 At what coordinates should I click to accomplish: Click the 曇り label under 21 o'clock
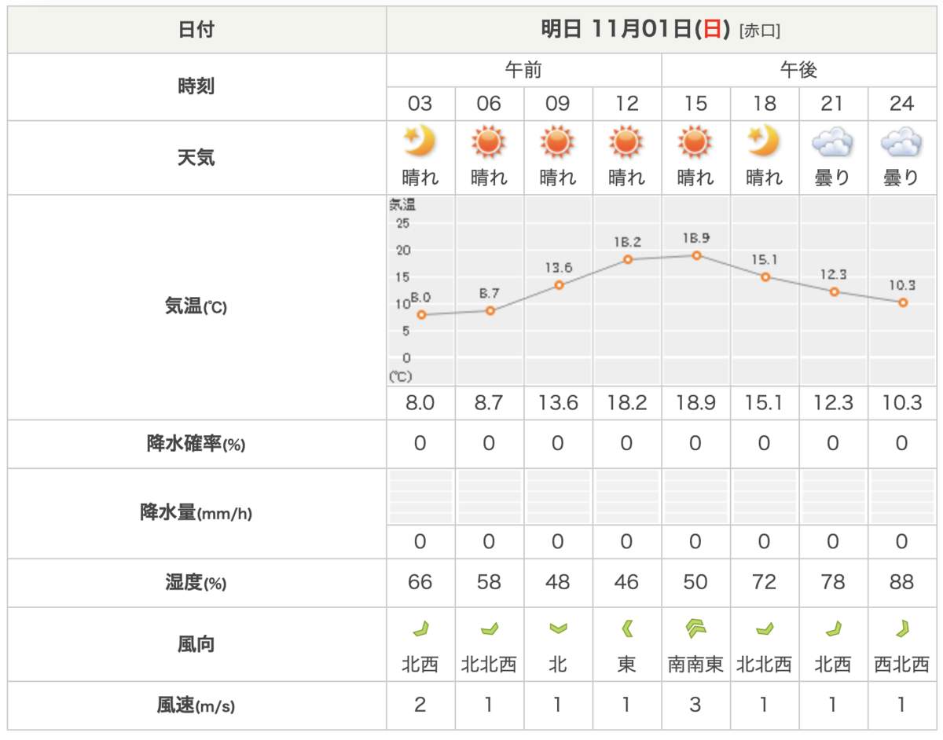[833, 178]
